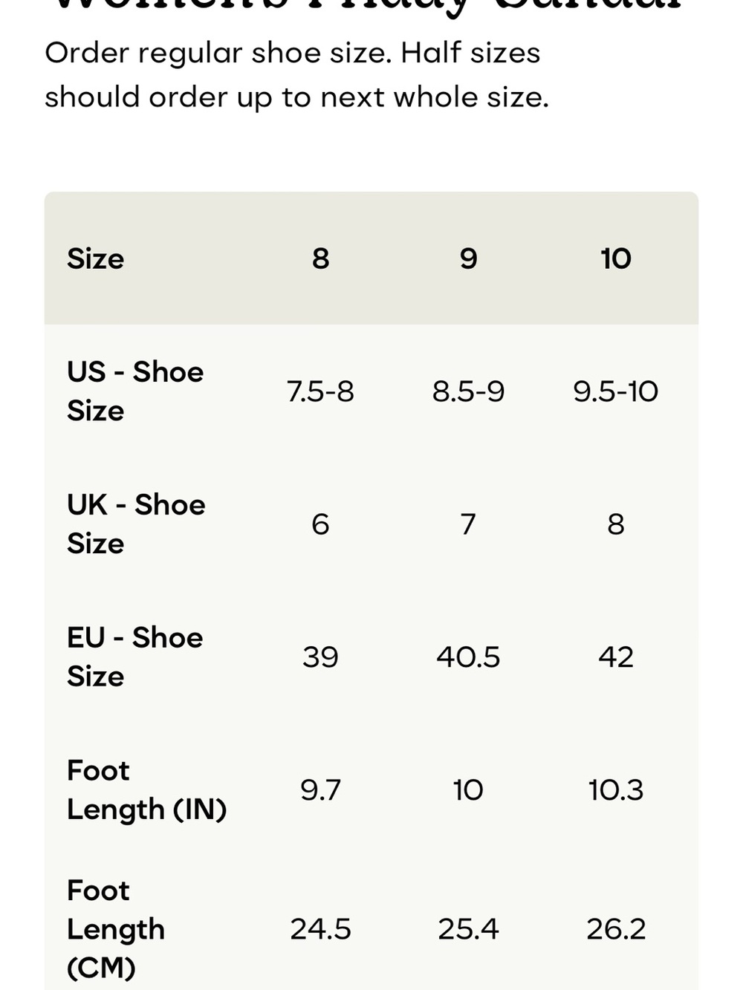Click the 10.3 inch foot length cell
Screen dimensions: 743x990
[x=616, y=789]
